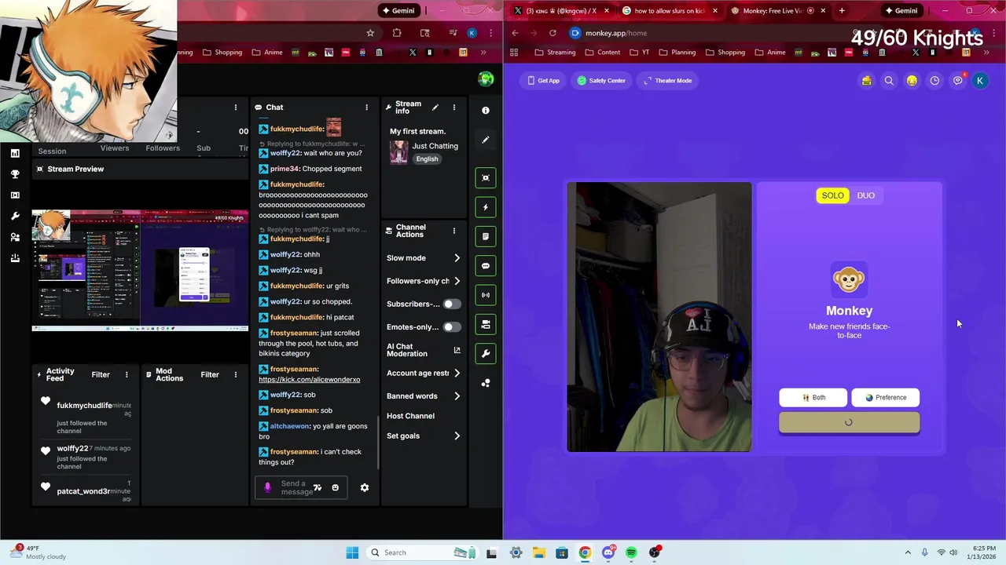This screenshot has height=565, width=1006.
Task: Select DUO mode in Monkey
Action: point(865,195)
